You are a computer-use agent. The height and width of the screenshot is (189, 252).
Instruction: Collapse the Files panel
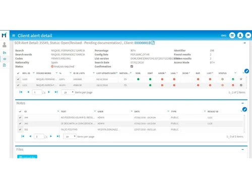[x=242, y=149]
